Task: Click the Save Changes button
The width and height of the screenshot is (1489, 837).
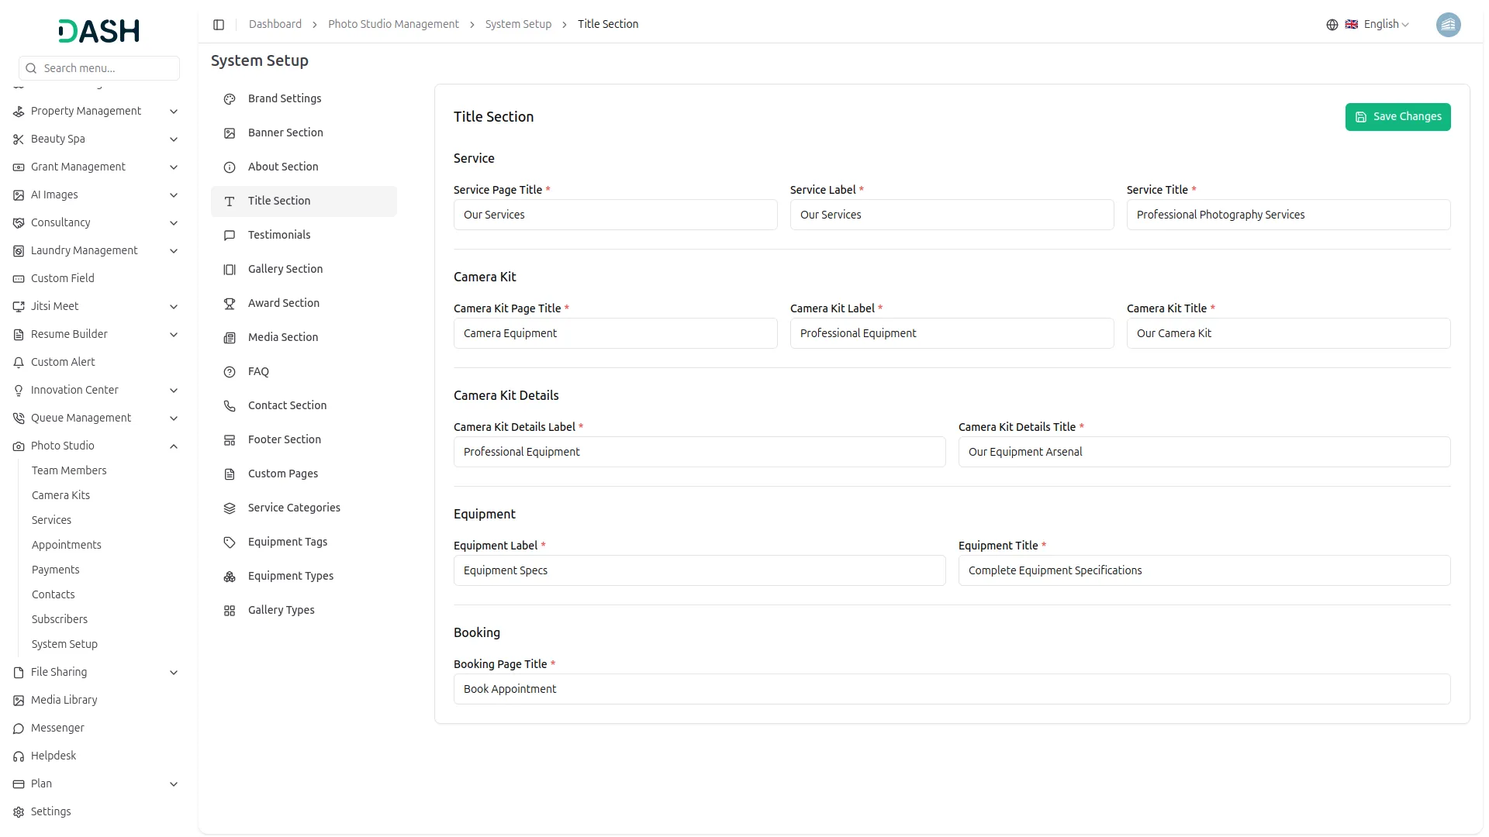Action: (x=1397, y=116)
